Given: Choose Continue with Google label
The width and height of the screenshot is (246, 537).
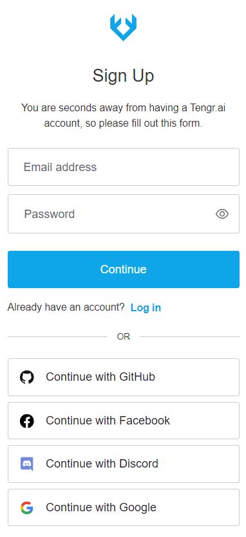Looking at the screenshot, I should pos(101,507).
